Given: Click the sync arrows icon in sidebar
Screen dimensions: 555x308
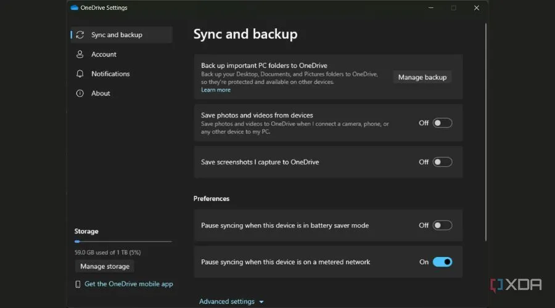Looking at the screenshot, I should click(x=80, y=35).
